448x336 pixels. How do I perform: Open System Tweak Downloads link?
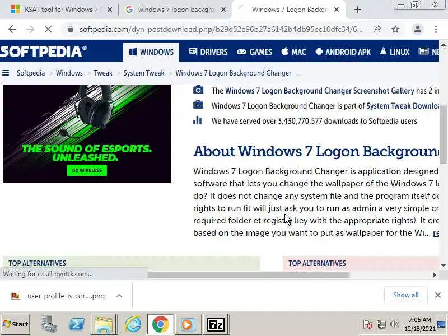click(403, 106)
